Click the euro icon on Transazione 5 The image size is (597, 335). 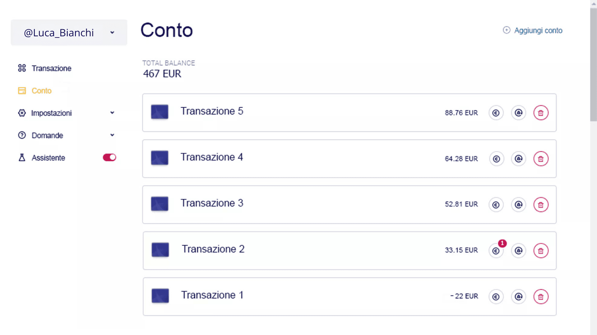(x=496, y=113)
